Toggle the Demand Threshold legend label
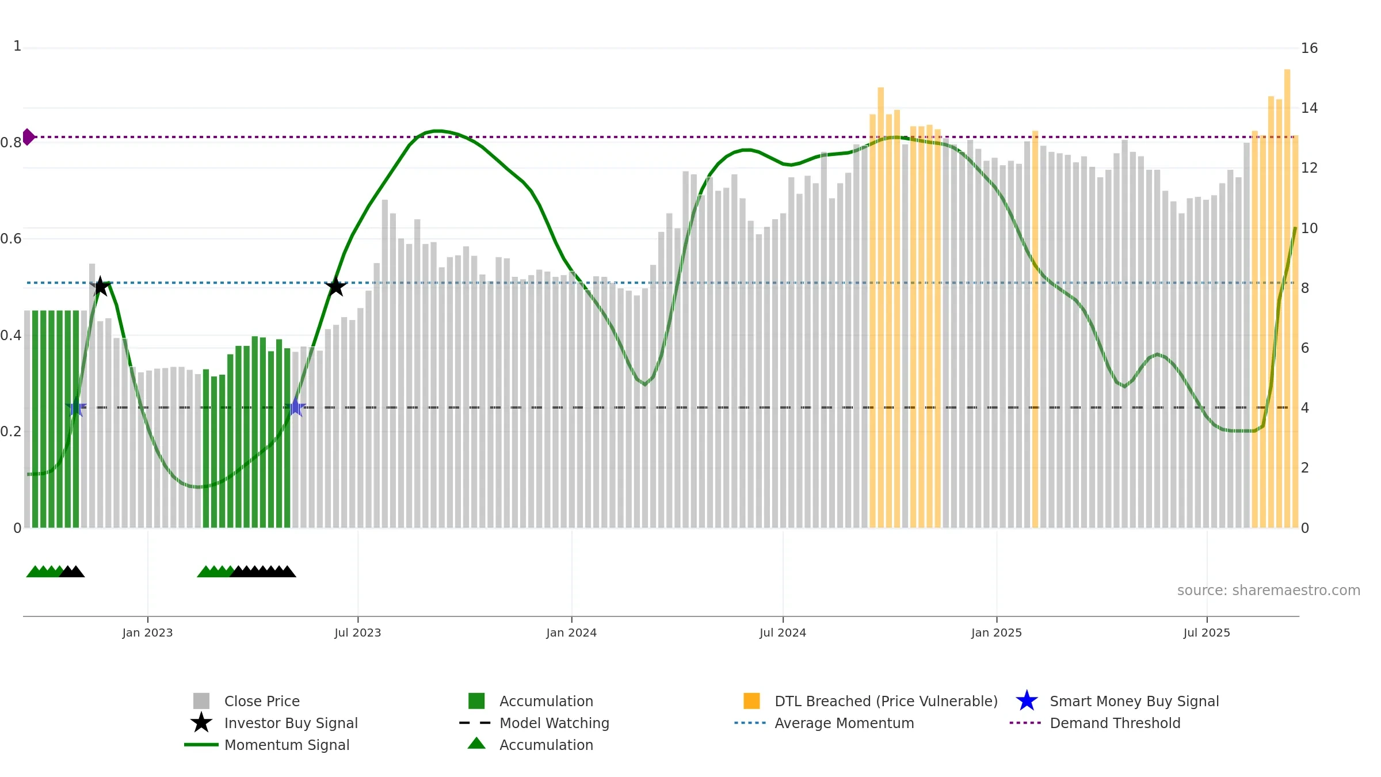This screenshot has width=1381, height=777. [x=1115, y=723]
